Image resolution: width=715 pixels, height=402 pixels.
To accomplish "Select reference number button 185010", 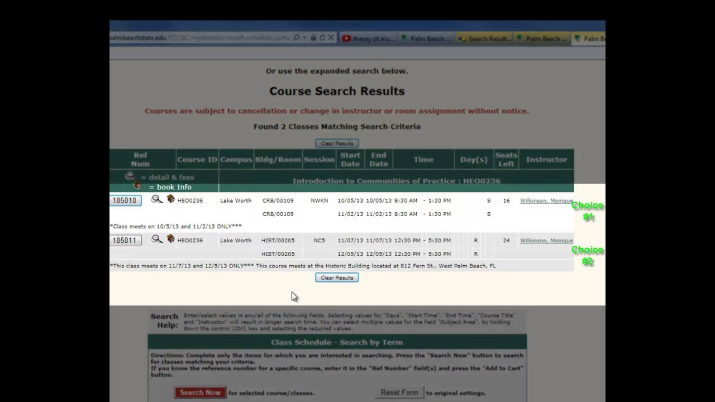I will (125, 200).
